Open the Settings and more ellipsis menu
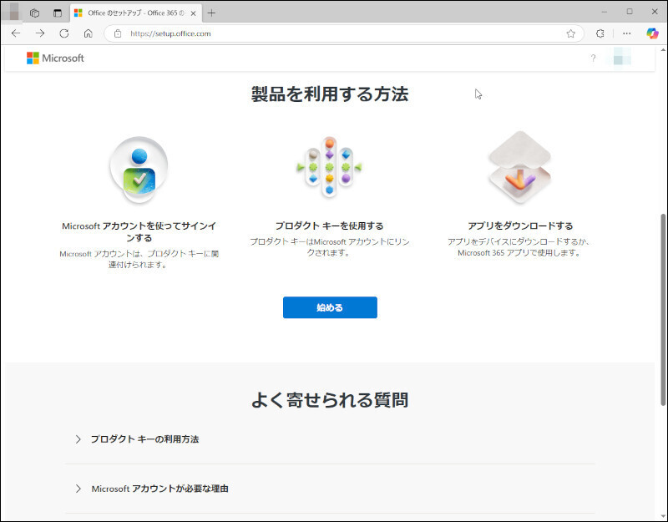Viewport: 668px width, 522px height. coord(627,33)
